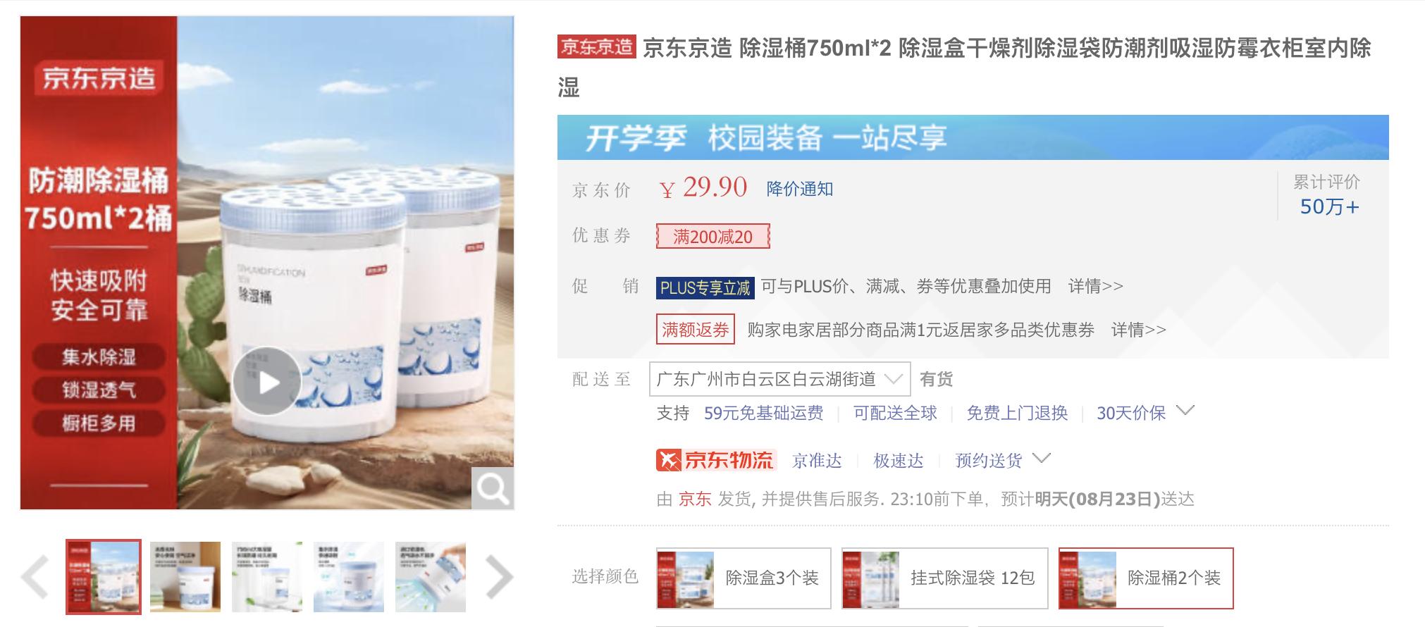
Task: Show next thumbnails with right arrow
Action: click(x=499, y=577)
